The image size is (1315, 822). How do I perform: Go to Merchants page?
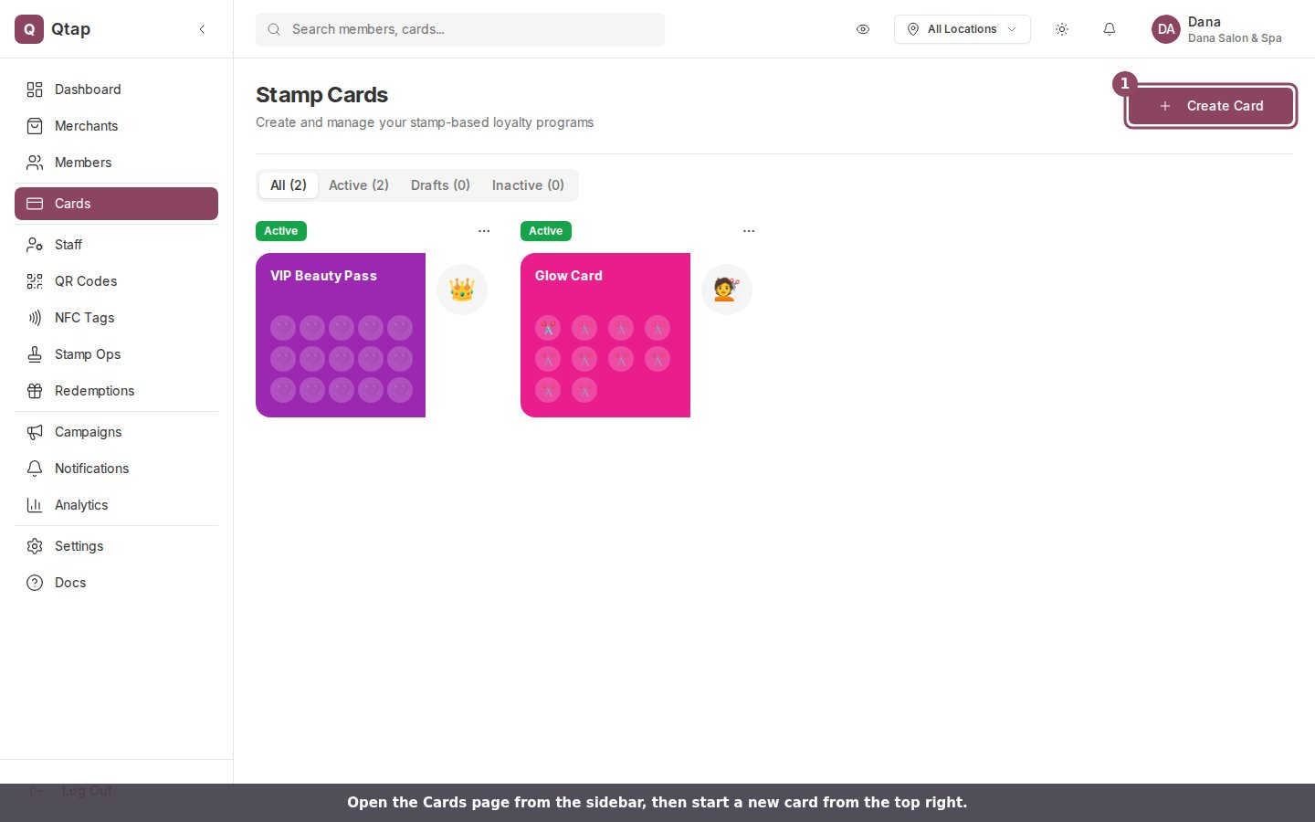pyautogui.click(x=116, y=126)
